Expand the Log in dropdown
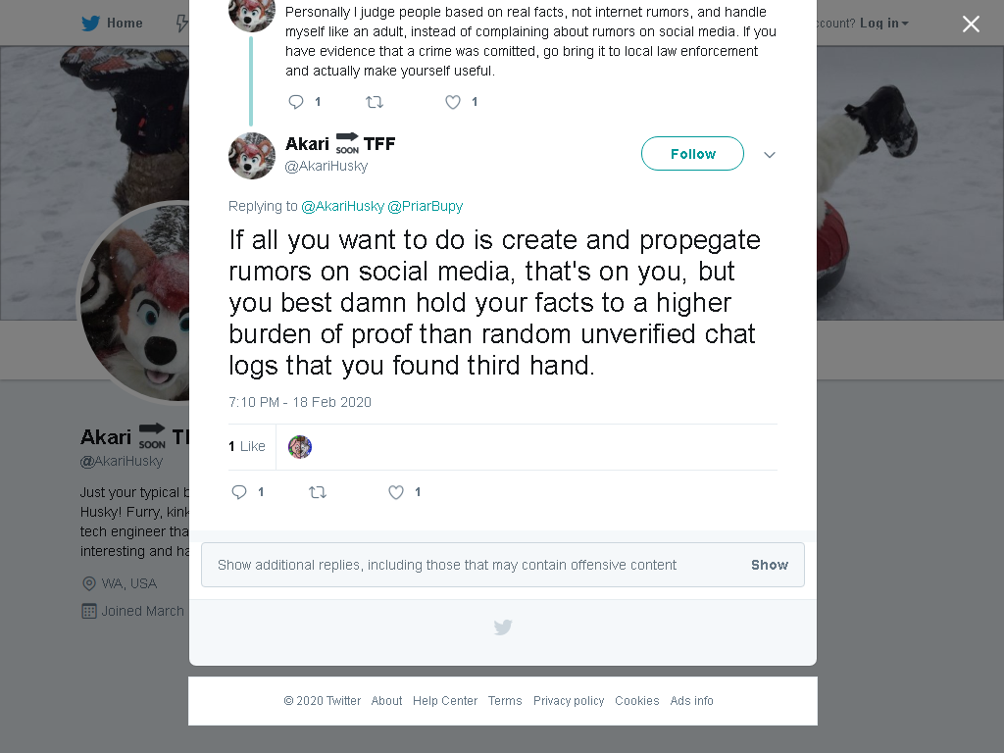 [883, 24]
